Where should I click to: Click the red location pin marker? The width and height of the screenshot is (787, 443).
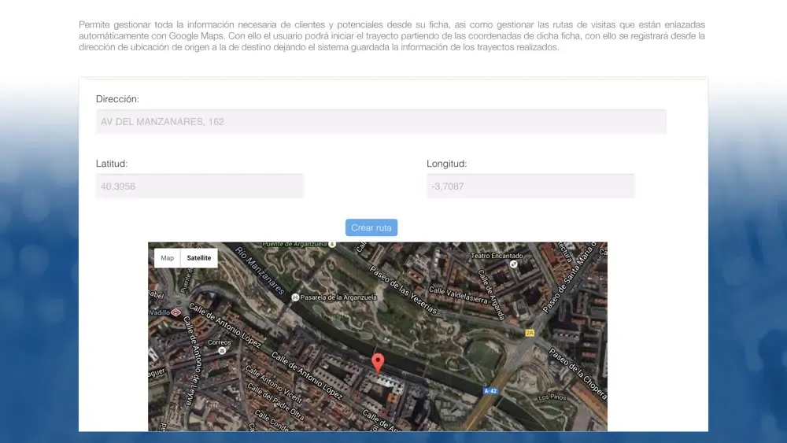[378, 362]
